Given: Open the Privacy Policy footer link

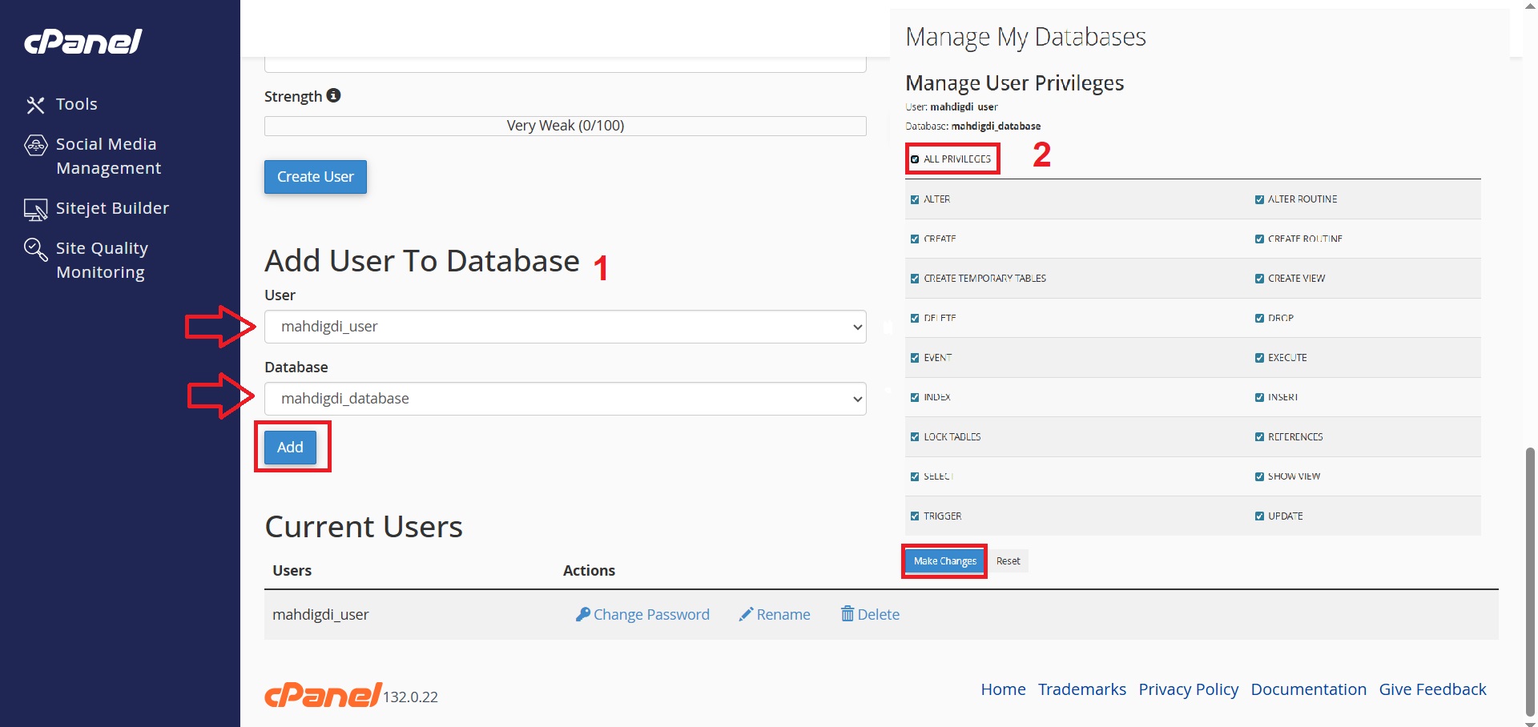Looking at the screenshot, I should point(1189,689).
